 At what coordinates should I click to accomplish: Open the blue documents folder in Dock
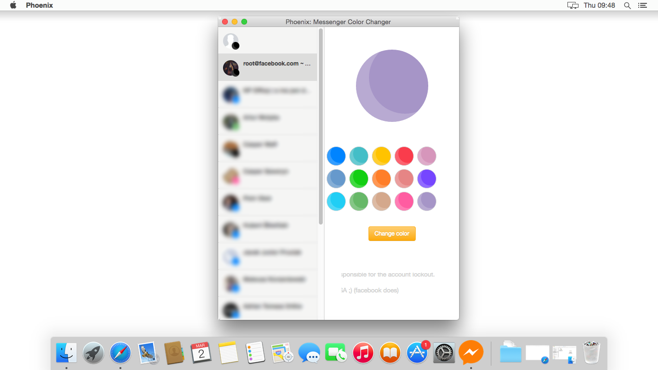(x=511, y=353)
